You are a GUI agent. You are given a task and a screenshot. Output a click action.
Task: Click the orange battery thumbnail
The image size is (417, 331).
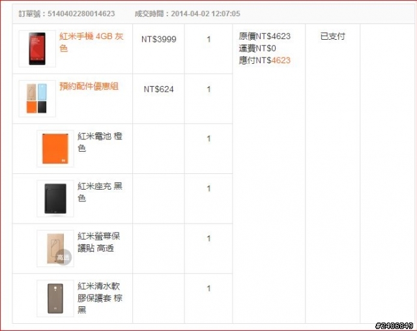pyautogui.click(x=55, y=149)
